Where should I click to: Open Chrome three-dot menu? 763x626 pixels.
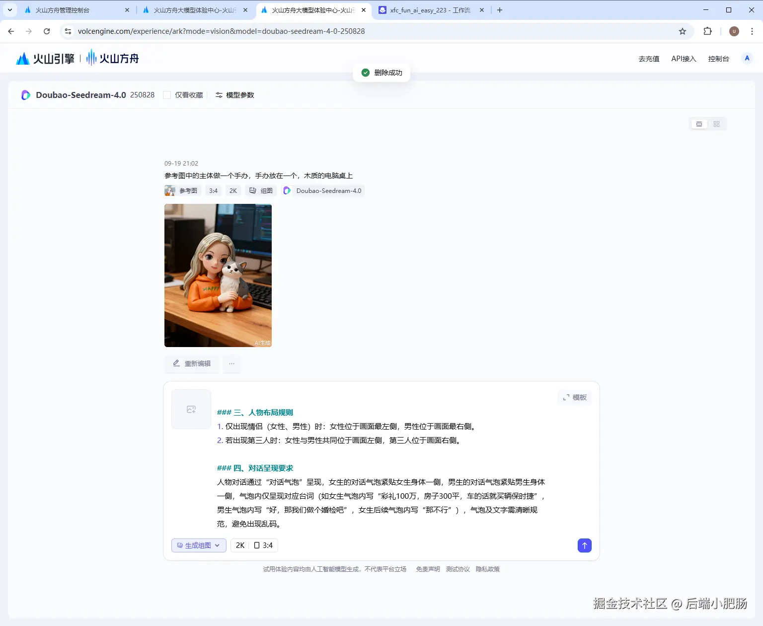752,31
